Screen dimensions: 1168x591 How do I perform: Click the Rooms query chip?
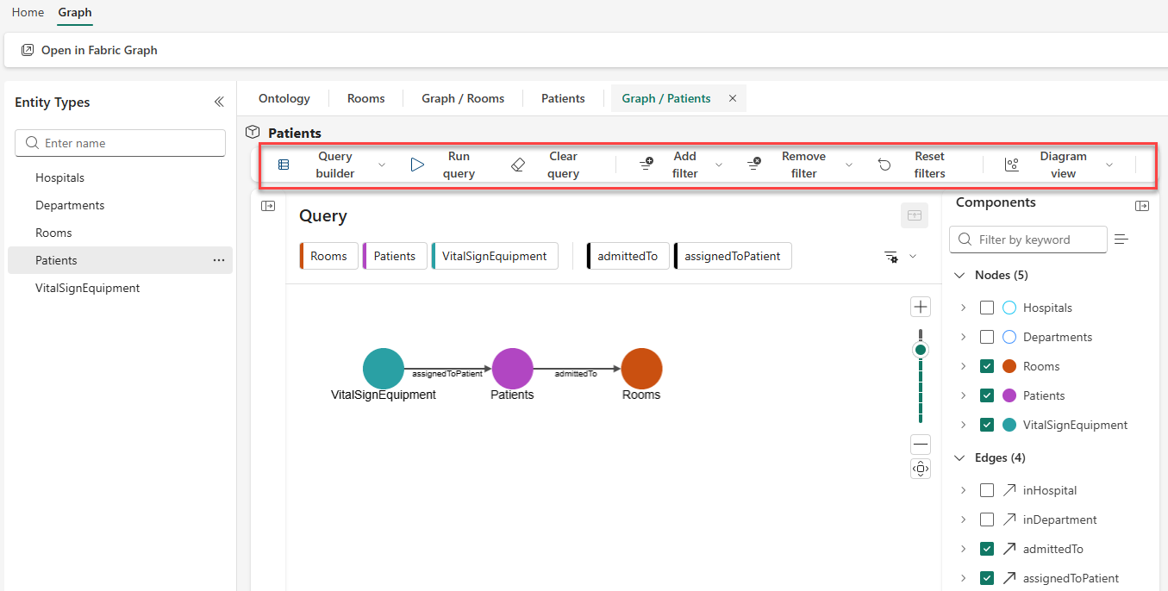(x=329, y=256)
